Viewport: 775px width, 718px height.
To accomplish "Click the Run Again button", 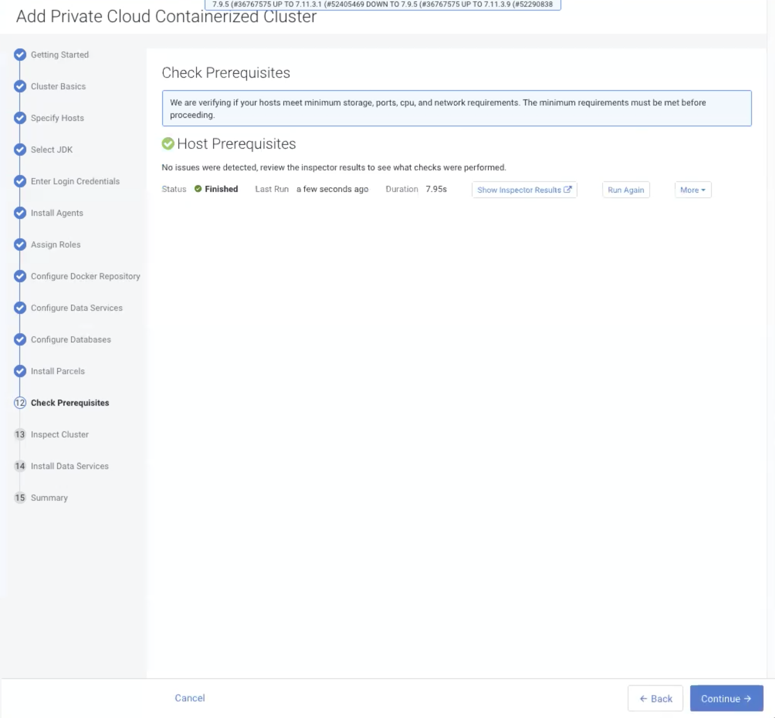I will coord(626,190).
